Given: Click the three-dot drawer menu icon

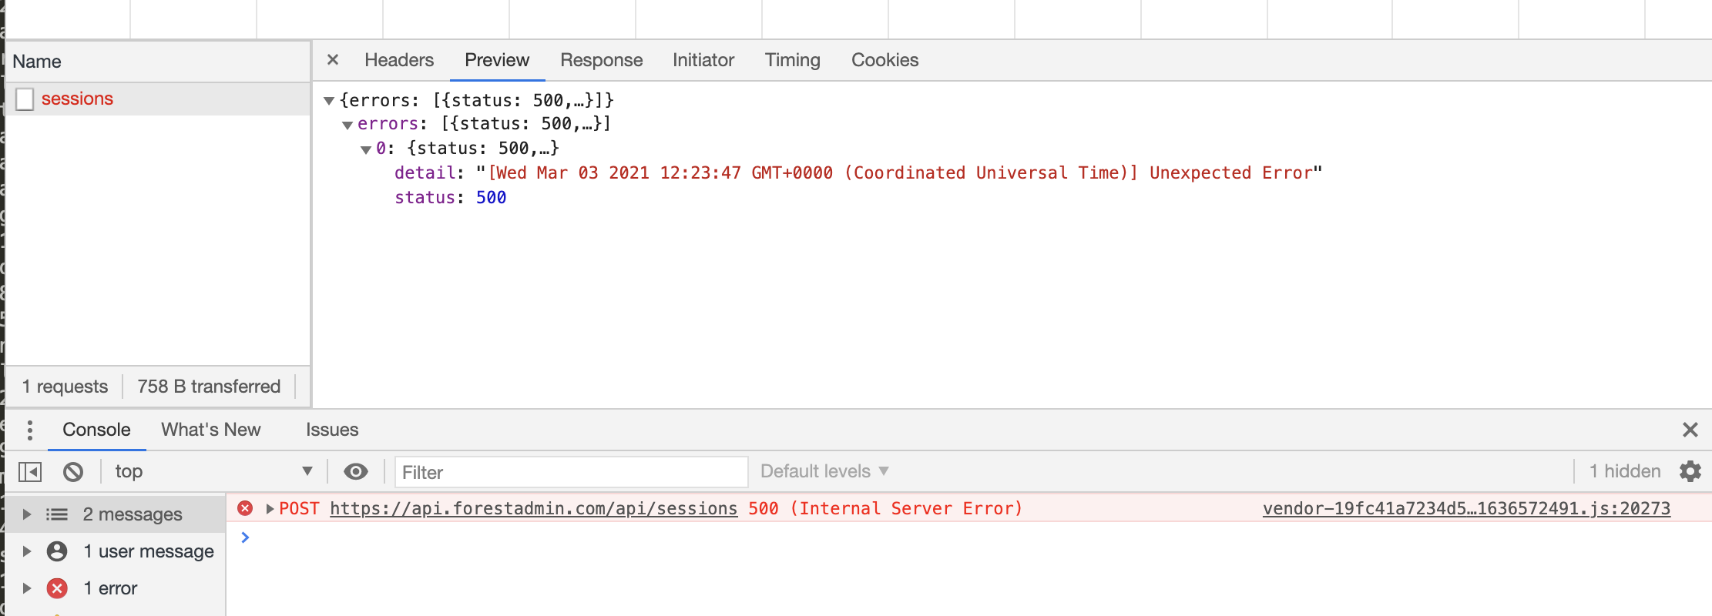Looking at the screenshot, I should point(30,430).
